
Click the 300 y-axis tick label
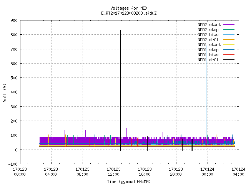tap(14, 107)
